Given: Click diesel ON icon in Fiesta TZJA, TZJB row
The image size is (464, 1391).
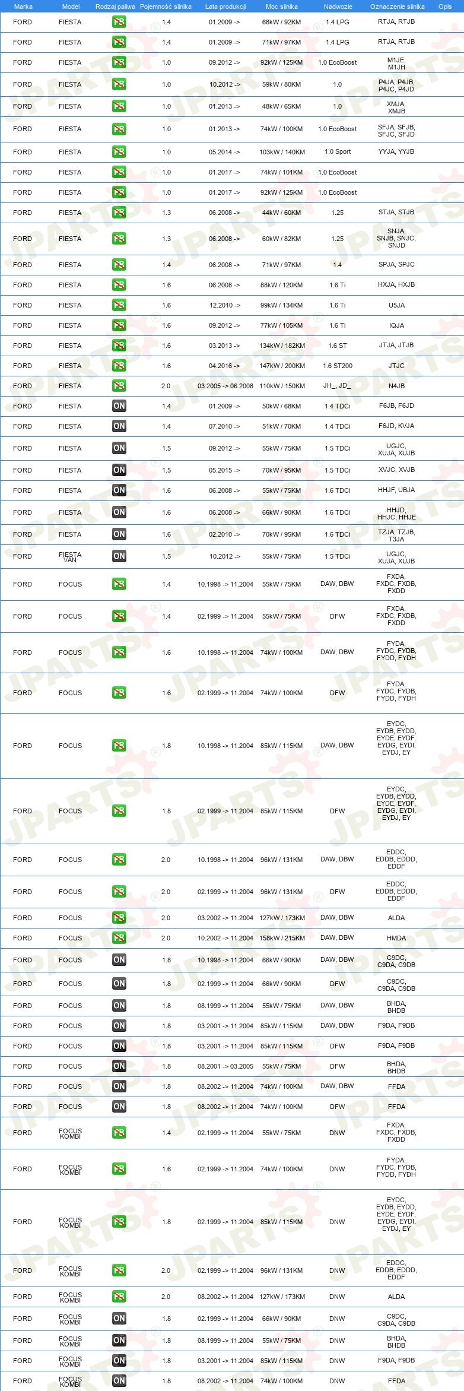Looking at the screenshot, I should click(119, 534).
